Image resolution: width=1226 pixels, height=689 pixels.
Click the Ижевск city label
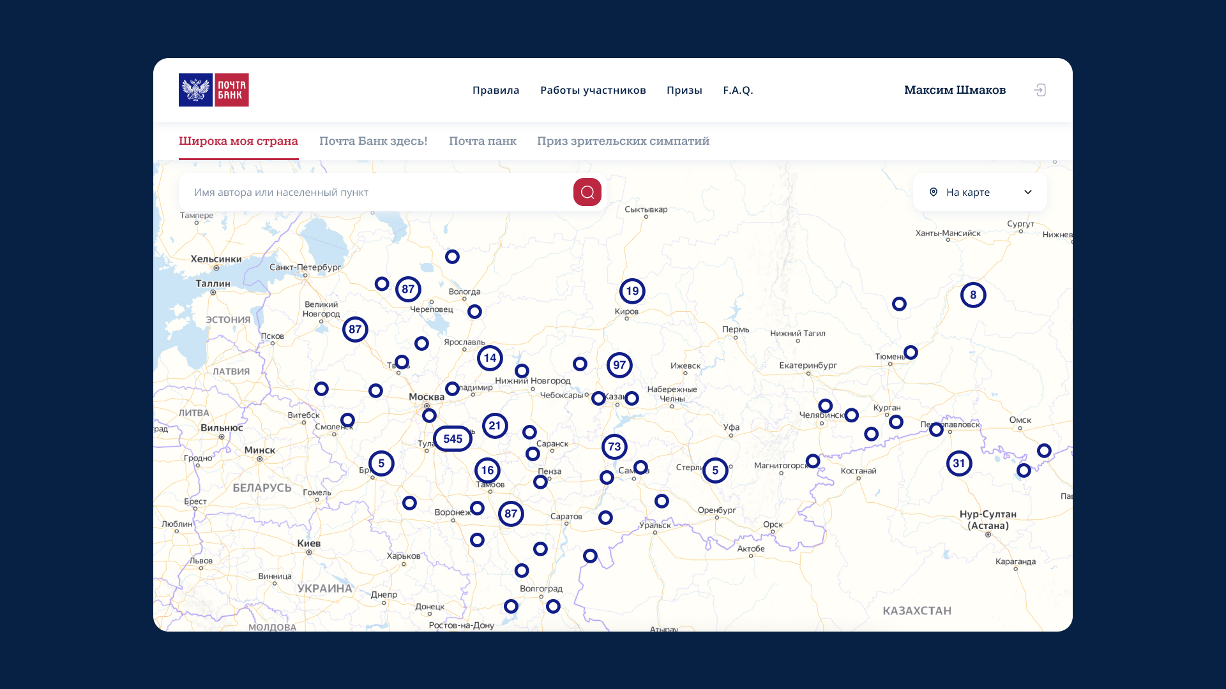click(686, 366)
